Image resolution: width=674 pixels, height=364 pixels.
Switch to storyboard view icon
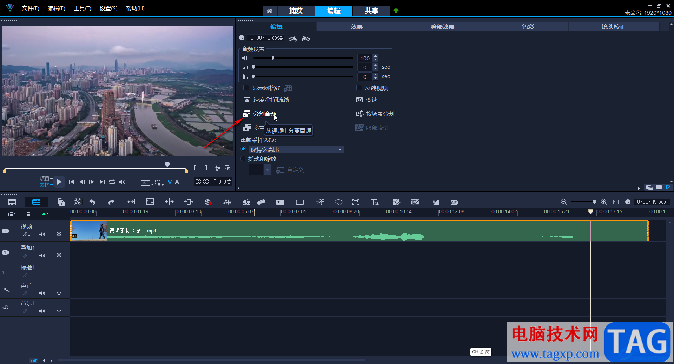click(x=12, y=202)
